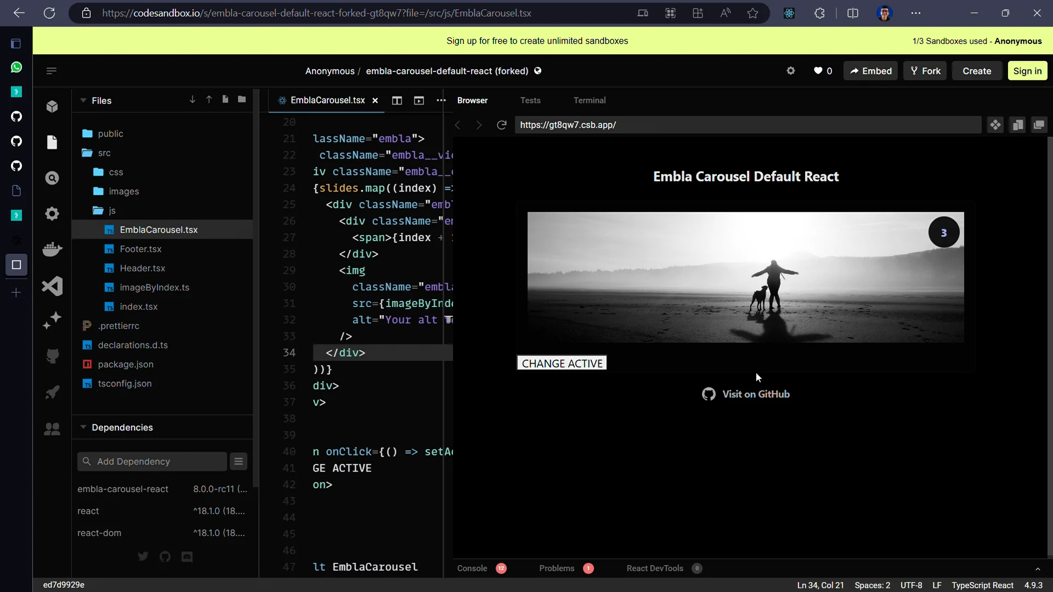Switch to the Tests tab
This screenshot has height=592, width=1053.
[x=530, y=100]
